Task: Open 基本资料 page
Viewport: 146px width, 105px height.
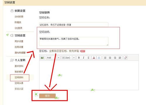Action: 19,66
